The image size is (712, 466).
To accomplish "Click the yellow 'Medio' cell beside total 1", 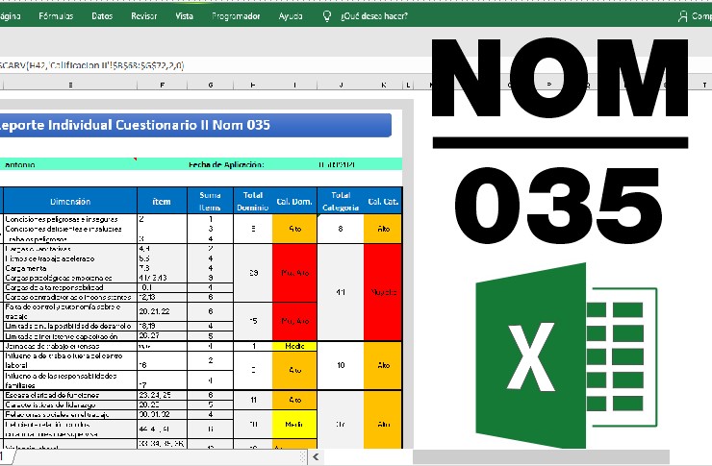I will click(x=294, y=346).
